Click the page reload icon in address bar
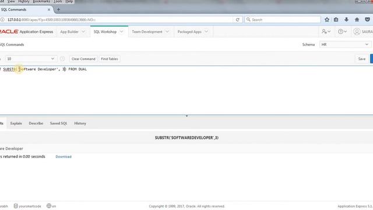 click(237, 20)
